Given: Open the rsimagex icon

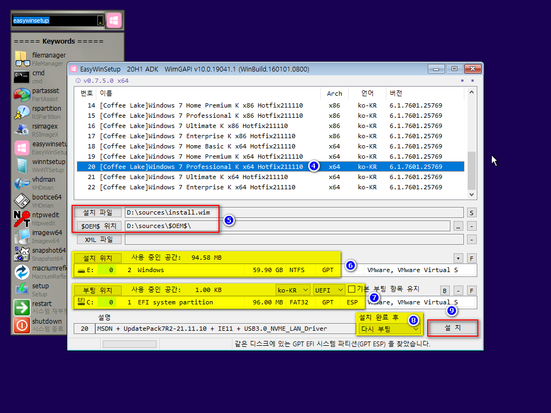Looking at the screenshot, I should 22,130.
